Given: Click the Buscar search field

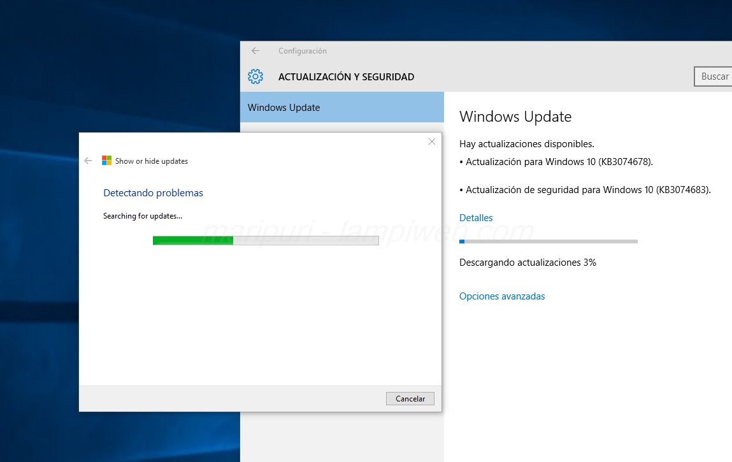Looking at the screenshot, I should click(713, 76).
